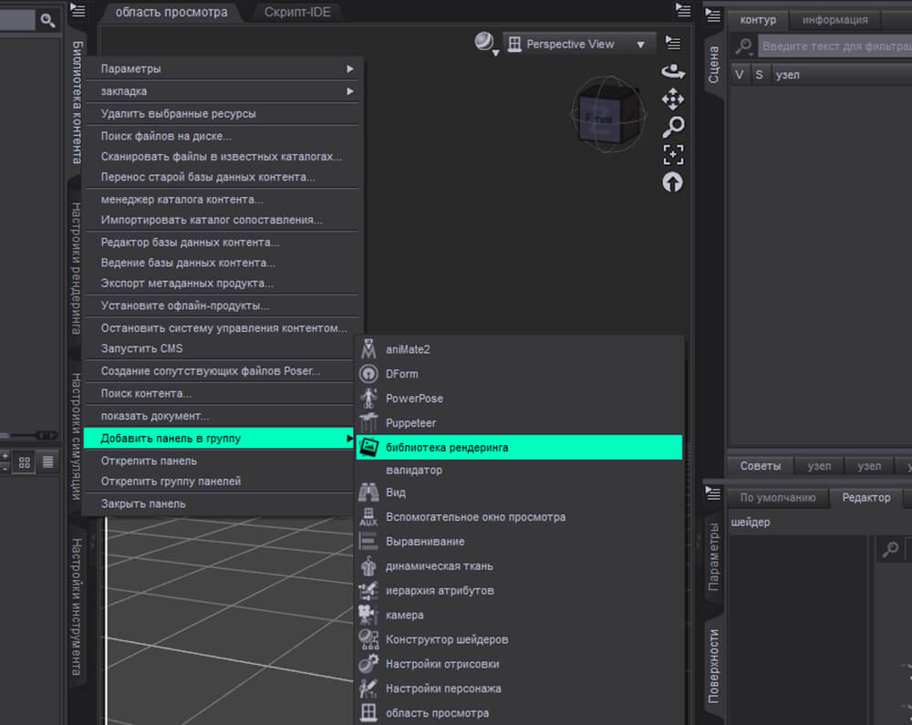Viewport: 912px width, 725px height.
Task: Add the DForm pane
Action: 519,374
